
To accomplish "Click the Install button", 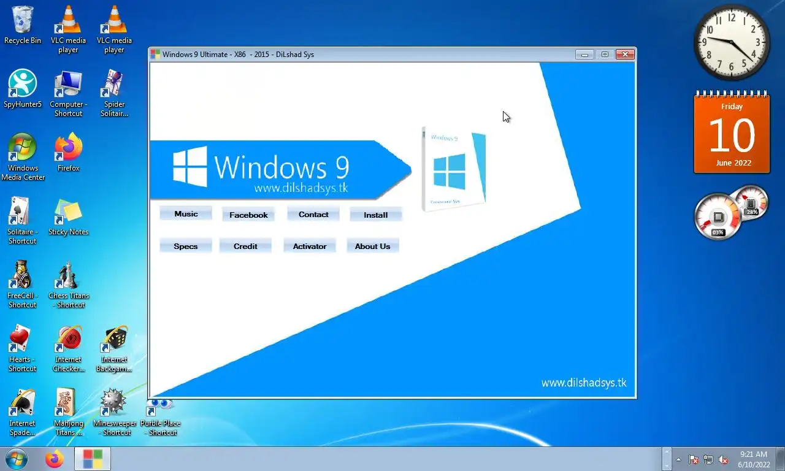I will [375, 215].
